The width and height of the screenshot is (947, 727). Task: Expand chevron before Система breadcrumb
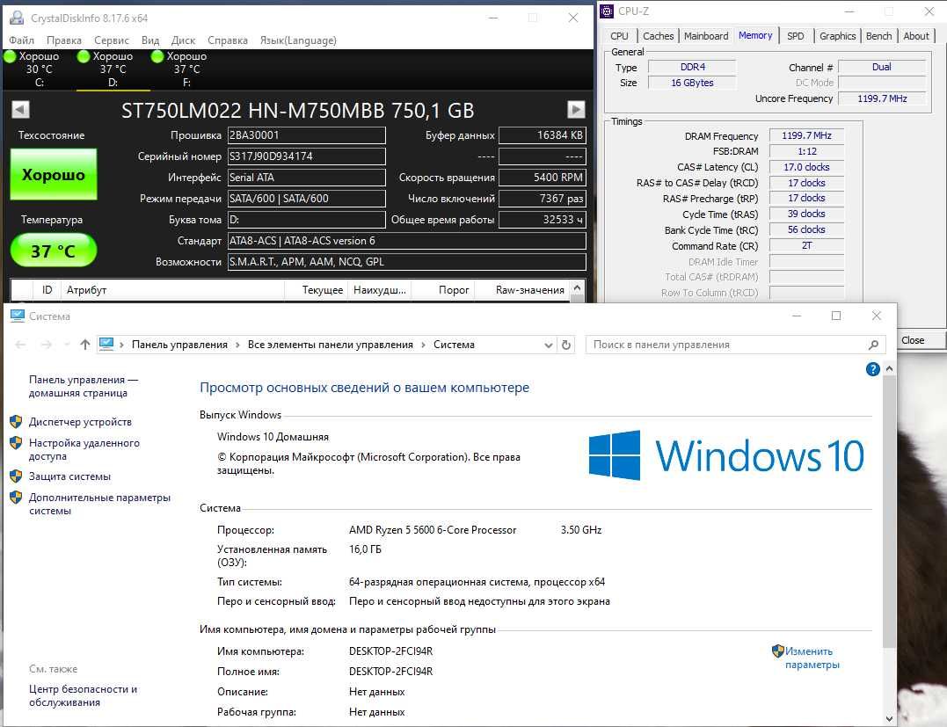[x=423, y=345]
